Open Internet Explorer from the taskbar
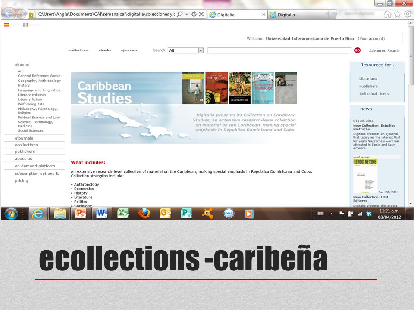414x310 pixels. tap(38, 214)
